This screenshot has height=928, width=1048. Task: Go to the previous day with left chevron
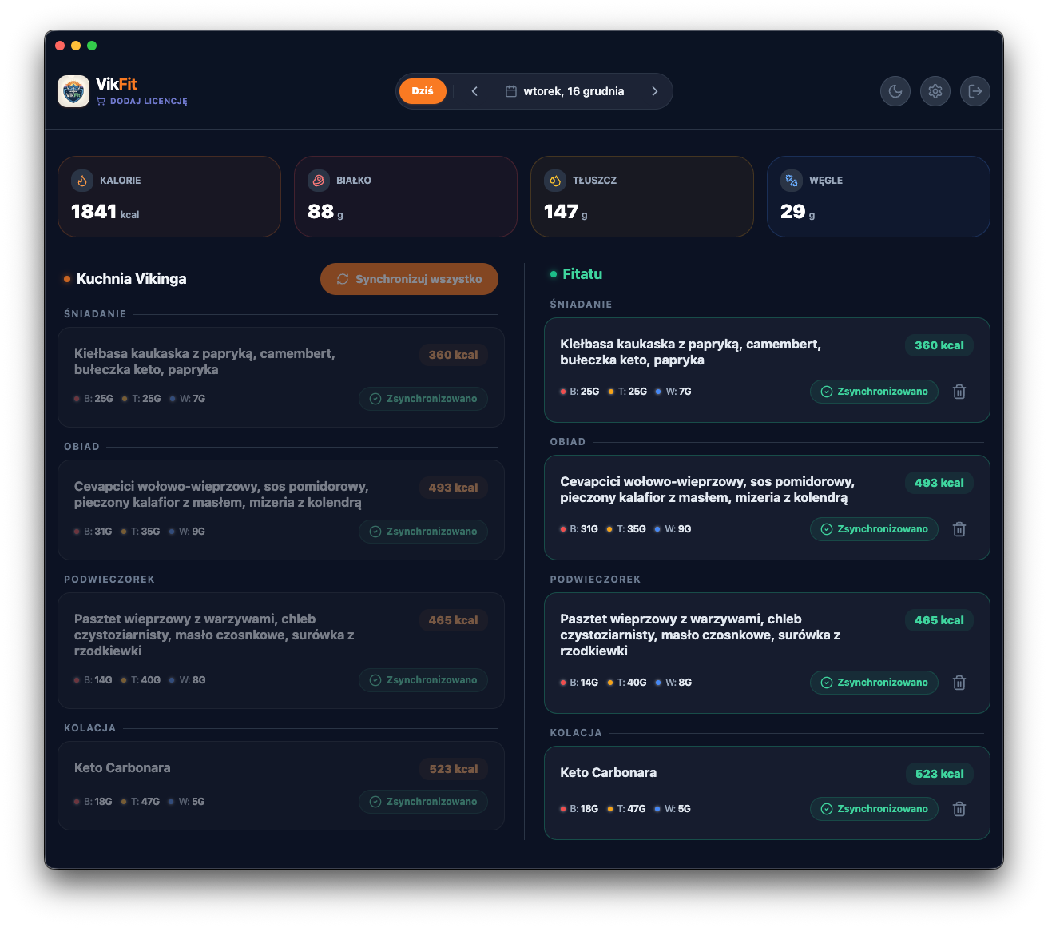coord(474,91)
